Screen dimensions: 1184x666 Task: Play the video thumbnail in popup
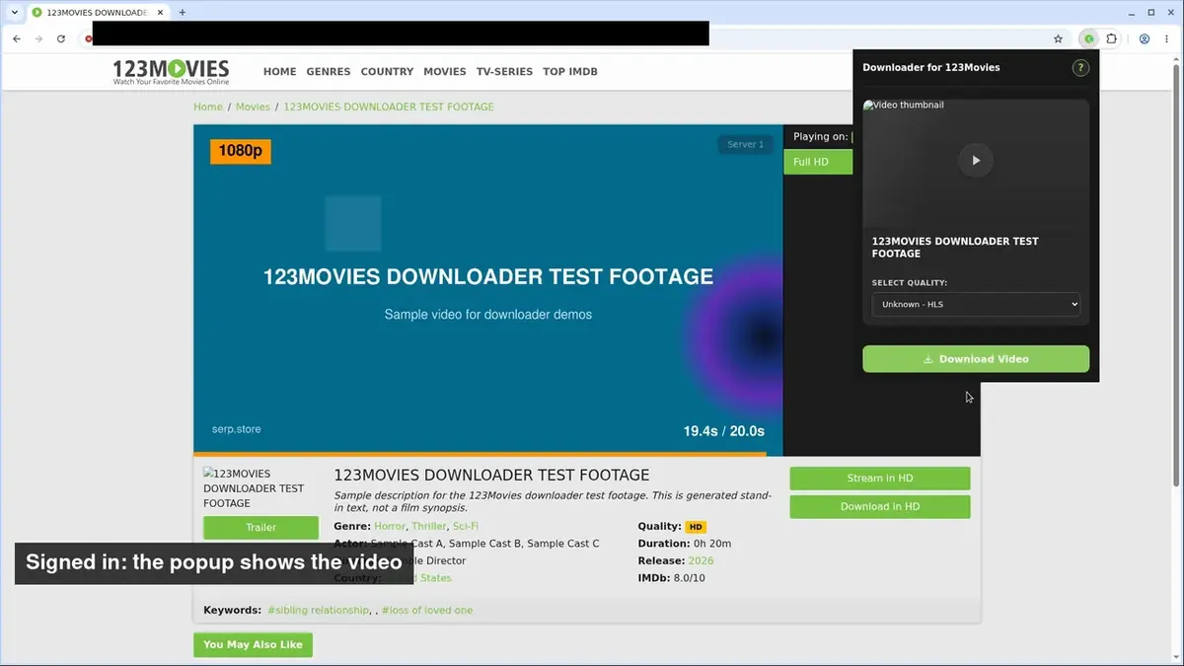tap(976, 160)
